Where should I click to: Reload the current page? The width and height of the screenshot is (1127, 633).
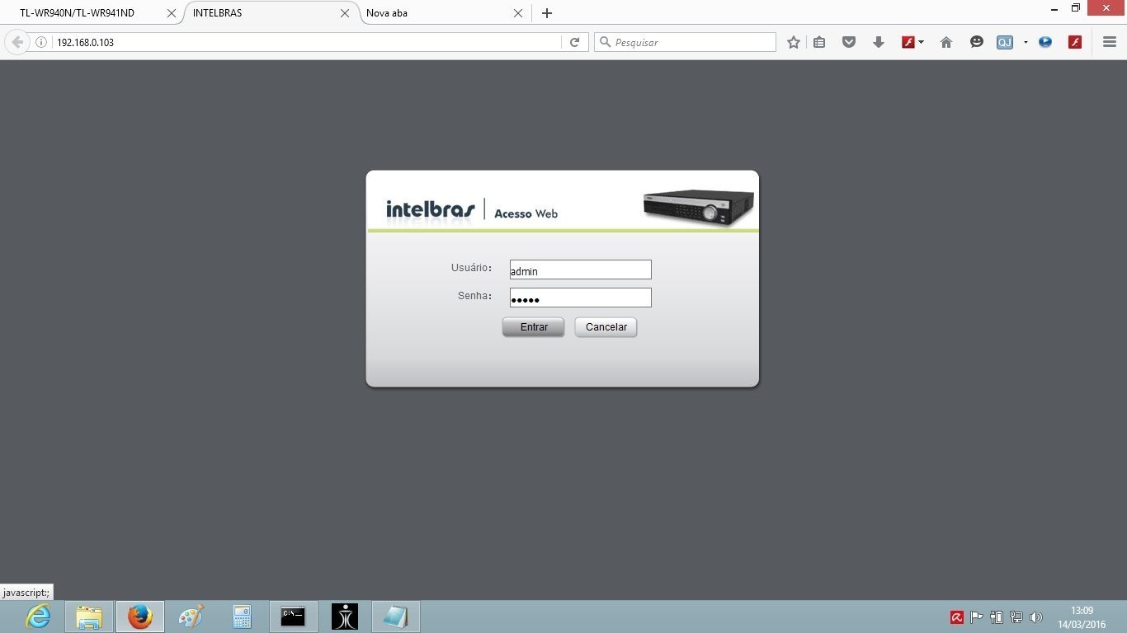point(575,42)
